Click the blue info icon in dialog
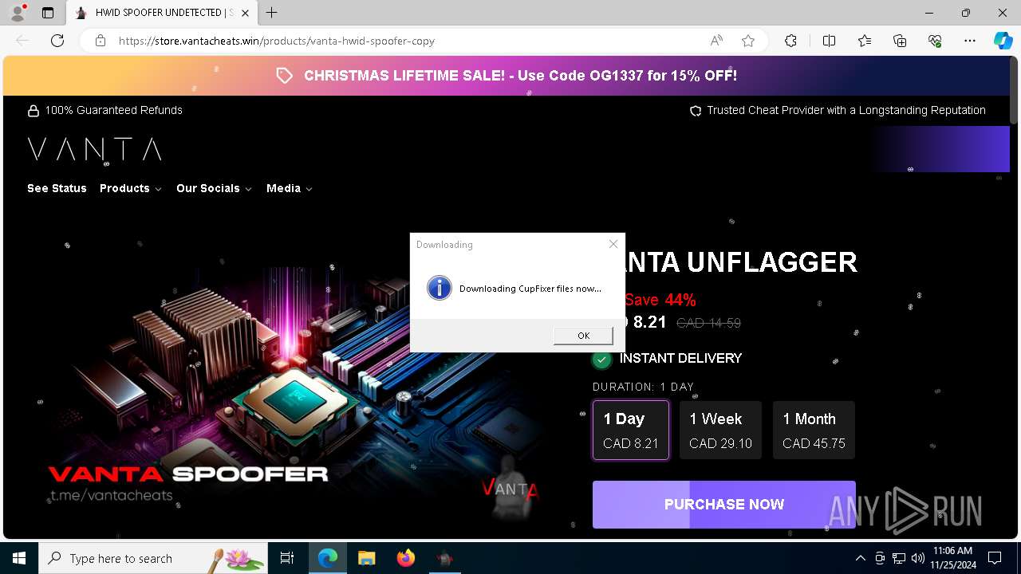The width and height of the screenshot is (1021, 574). (440, 288)
